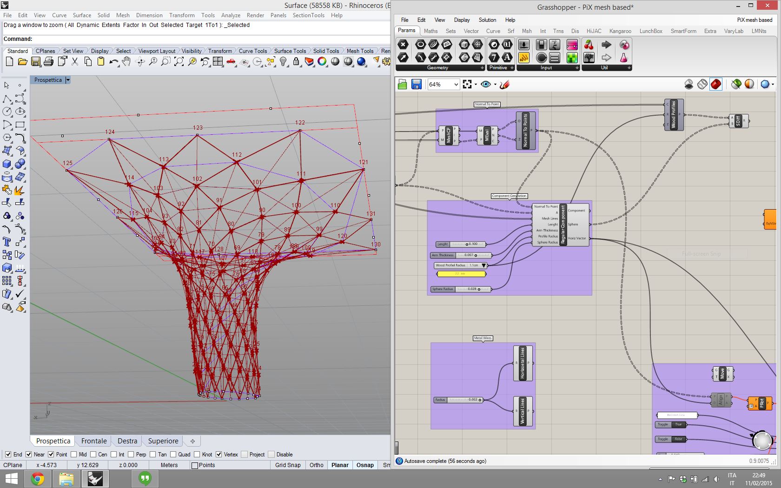Click the Grasshopper sketch pencil icon

click(x=505, y=84)
